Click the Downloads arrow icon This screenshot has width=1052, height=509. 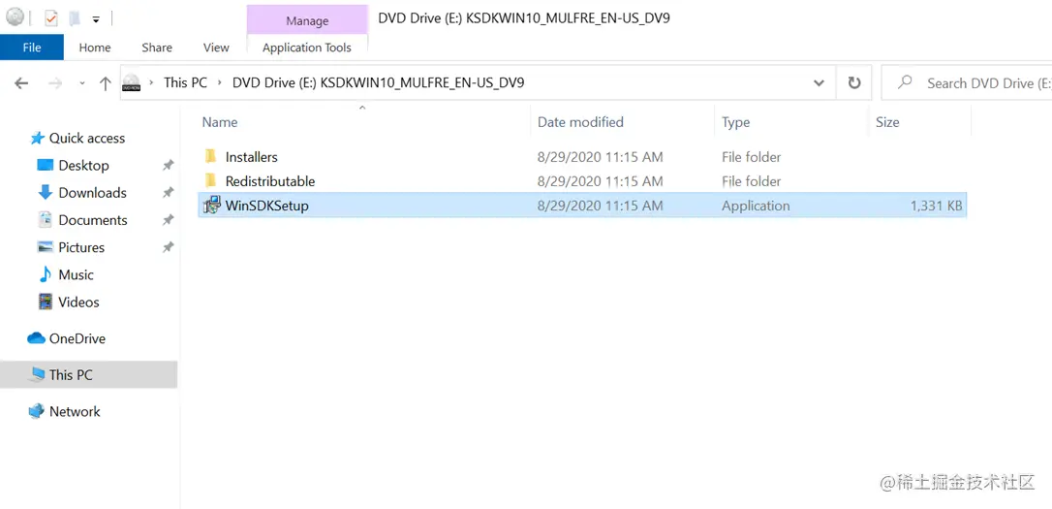(45, 192)
